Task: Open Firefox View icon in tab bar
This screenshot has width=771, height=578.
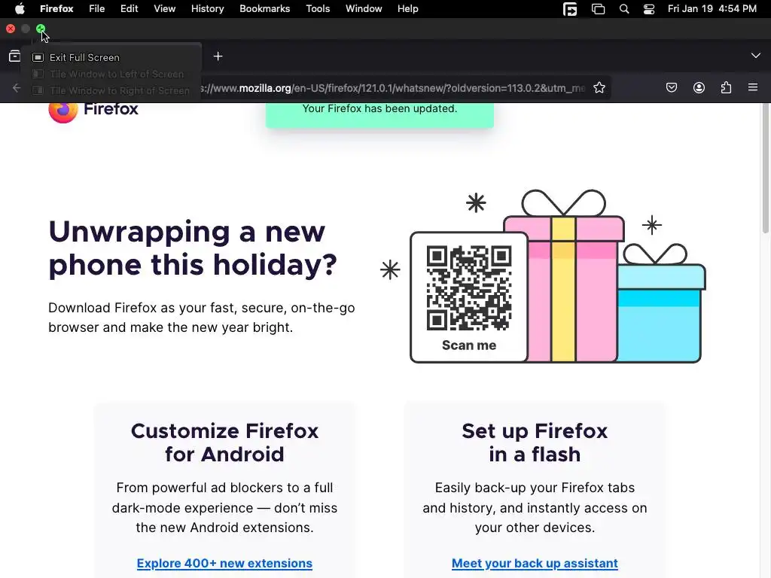Action: click(x=15, y=56)
